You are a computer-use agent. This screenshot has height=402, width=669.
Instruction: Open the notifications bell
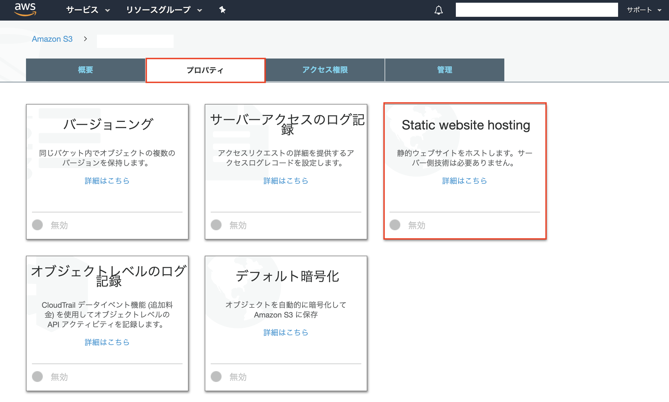439,10
